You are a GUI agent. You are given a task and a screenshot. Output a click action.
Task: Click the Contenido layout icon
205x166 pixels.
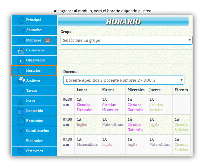coord(21,111)
